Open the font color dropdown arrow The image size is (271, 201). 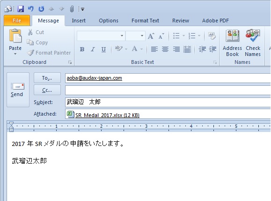(x=142, y=49)
